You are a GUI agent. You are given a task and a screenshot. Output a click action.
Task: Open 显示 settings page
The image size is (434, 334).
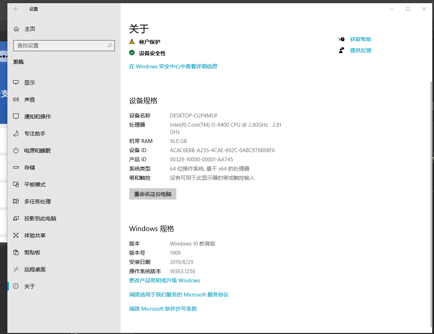click(x=64, y=82)
